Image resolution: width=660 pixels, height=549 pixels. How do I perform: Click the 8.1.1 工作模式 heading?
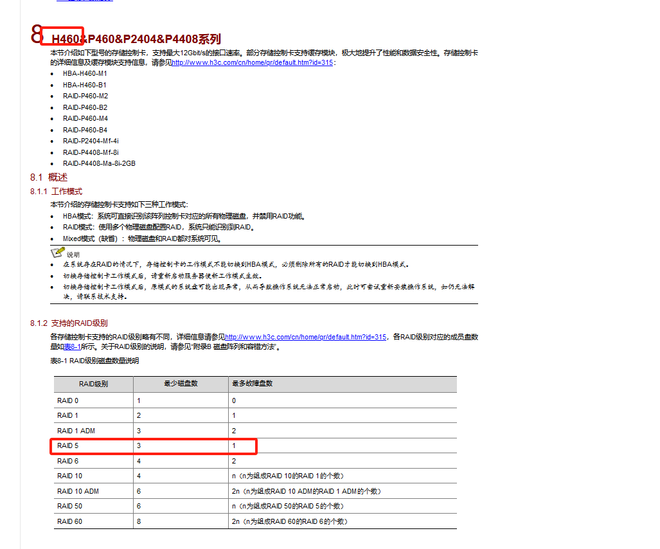[x=56, y=192]
